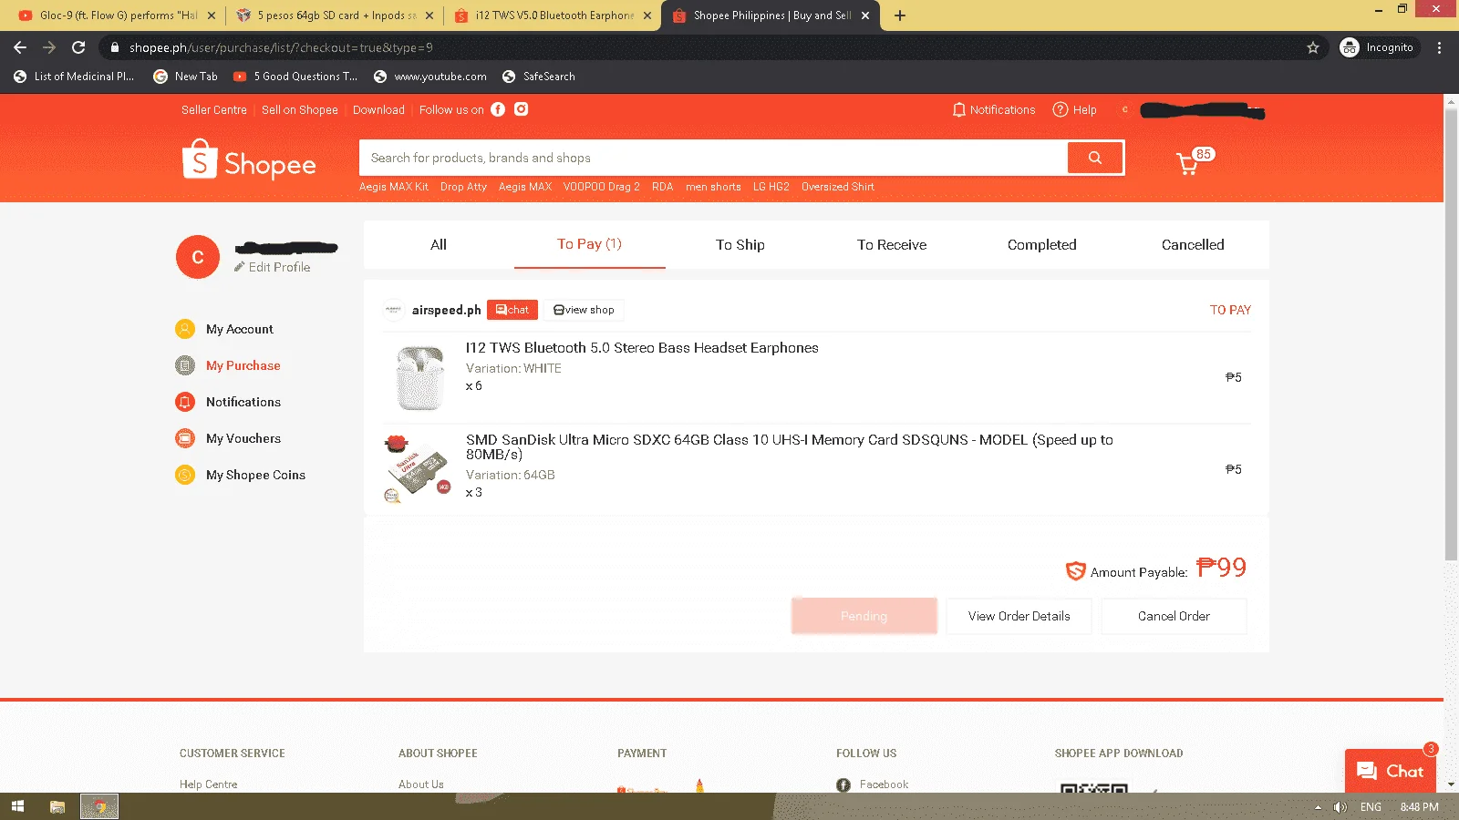Open SafeSearch bookmark
The width and height of the screenshot is (1459, 820).
point(539,77)
